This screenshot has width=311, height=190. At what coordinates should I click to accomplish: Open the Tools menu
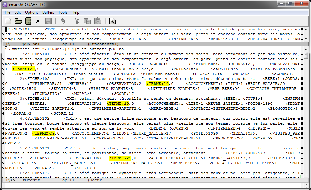[x=63, y=12]
